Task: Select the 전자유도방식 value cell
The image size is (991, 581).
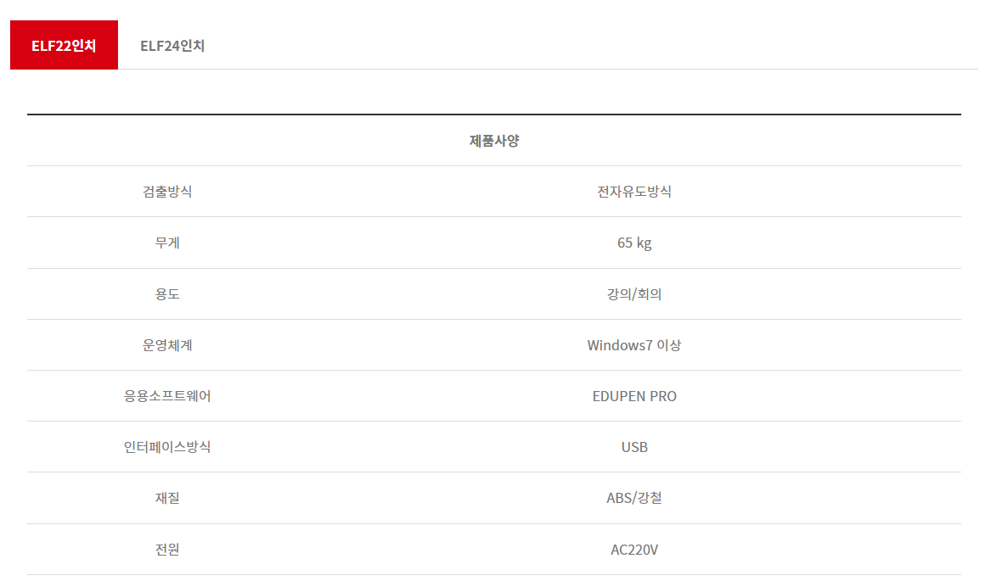Action: pos(634,192)
